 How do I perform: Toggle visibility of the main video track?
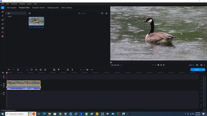click(x=4, y=83)
